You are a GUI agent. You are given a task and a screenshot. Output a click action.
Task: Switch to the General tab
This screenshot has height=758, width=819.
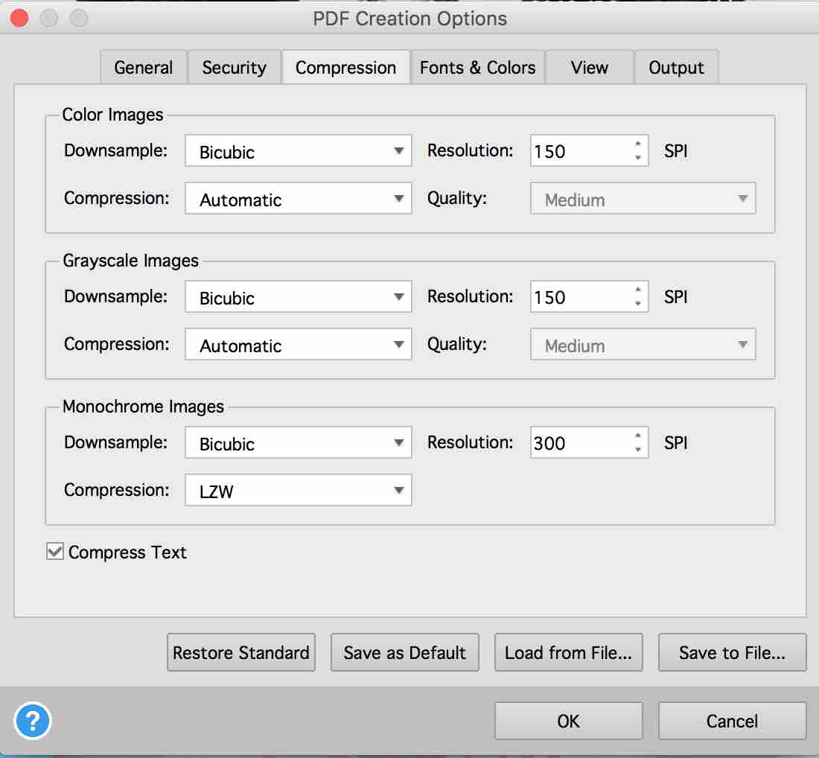point(144,68)
